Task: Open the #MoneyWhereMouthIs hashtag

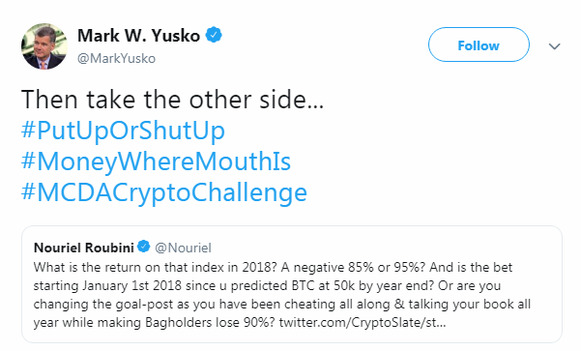Action: [156, 162]
